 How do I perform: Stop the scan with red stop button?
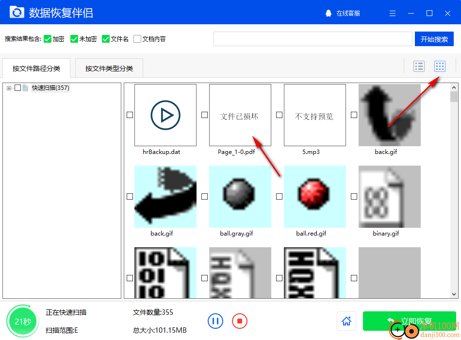pos(240,321)
